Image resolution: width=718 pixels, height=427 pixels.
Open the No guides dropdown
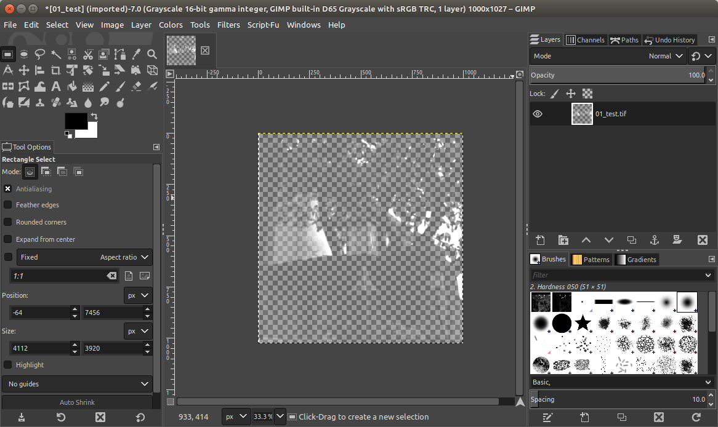(x=77, y=383)
